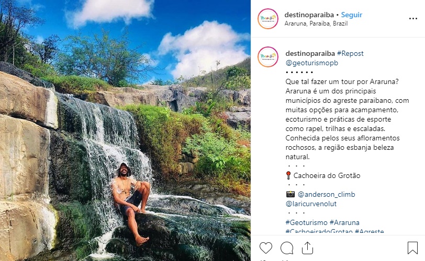425x261 pixels.
Task: Follow the account via the Seguir button
Action: [x=352, y=15]
